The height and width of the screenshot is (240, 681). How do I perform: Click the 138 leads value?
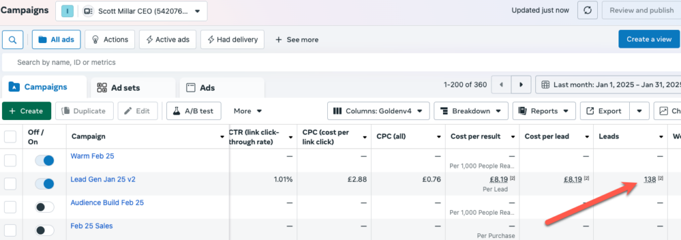pos(650,180)
